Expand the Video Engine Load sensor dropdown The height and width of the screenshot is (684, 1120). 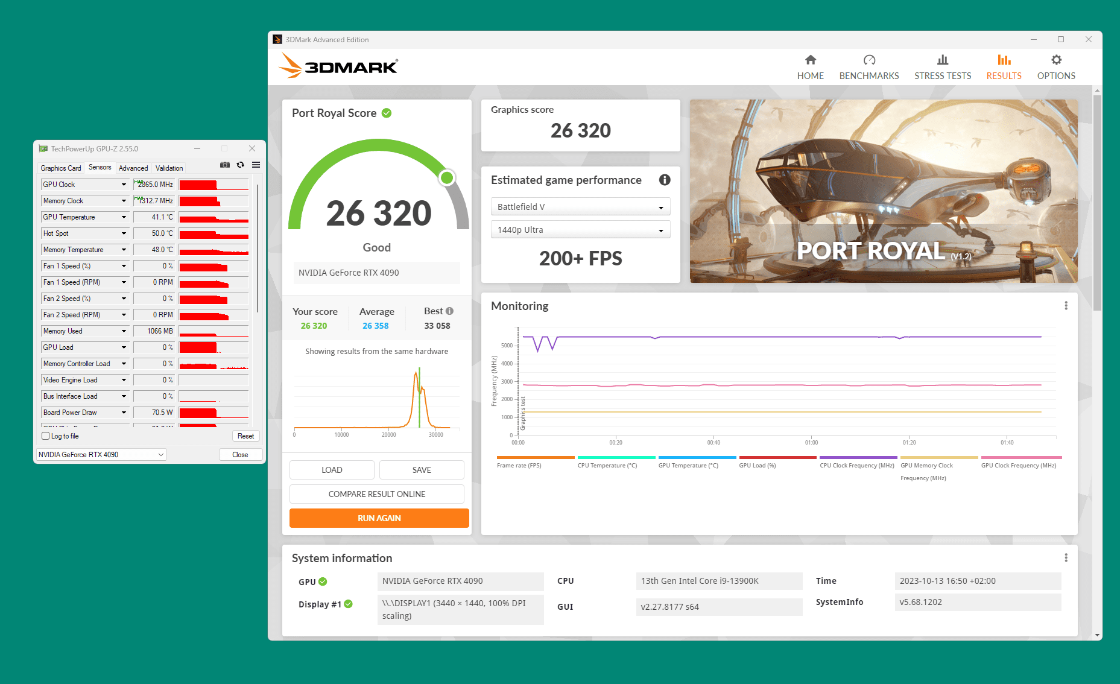[124, 380]
